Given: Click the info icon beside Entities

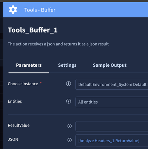Looking at the screenshot, I should [69, 101].
